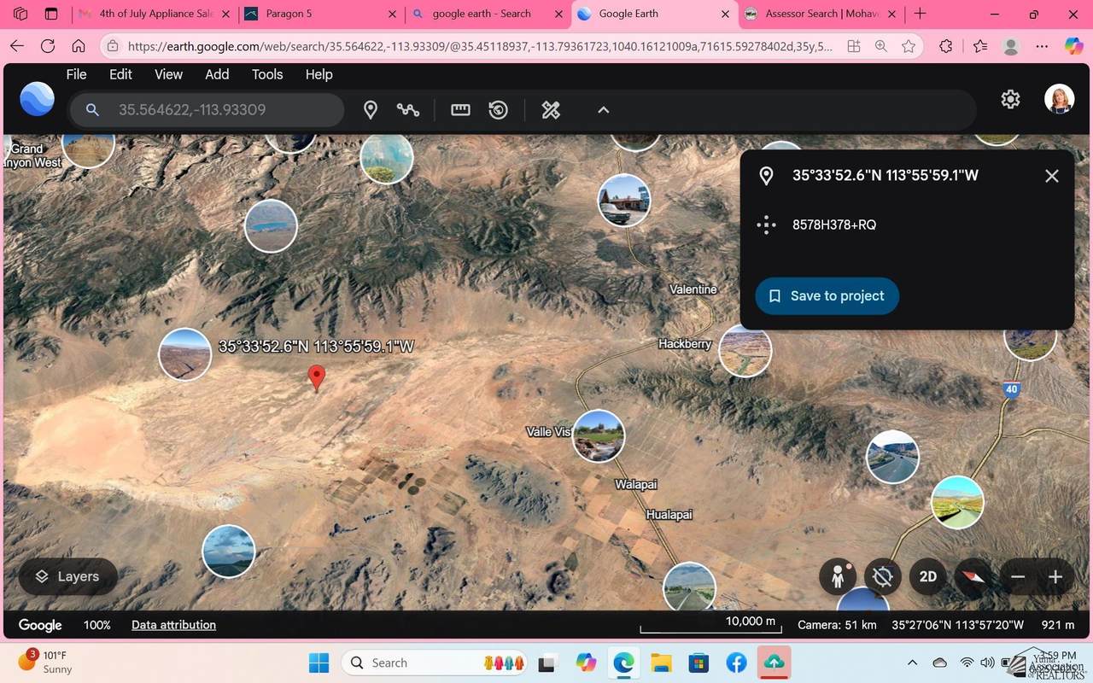1093x683 pixels.
Task: Open the File menu
Action: coord(76,74)
